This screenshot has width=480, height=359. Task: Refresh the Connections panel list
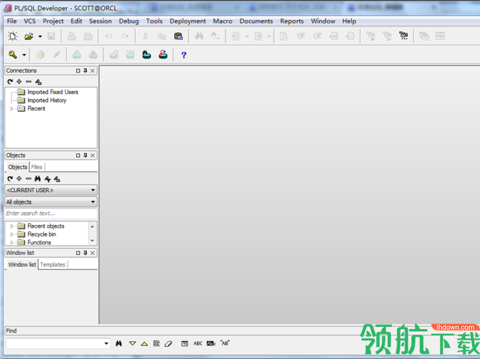(x=10, y=81)
